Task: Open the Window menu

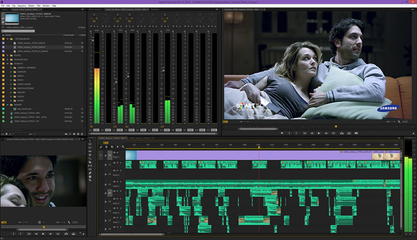Action: (46, 6)
